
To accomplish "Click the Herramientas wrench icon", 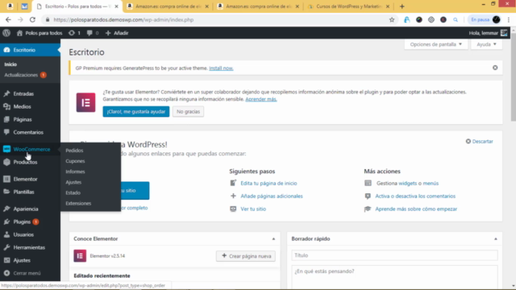I will click(6, 247).
